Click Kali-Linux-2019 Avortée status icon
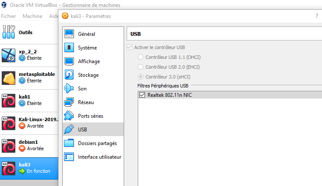This screenshot has width=322, height=186. coord(22,126)
